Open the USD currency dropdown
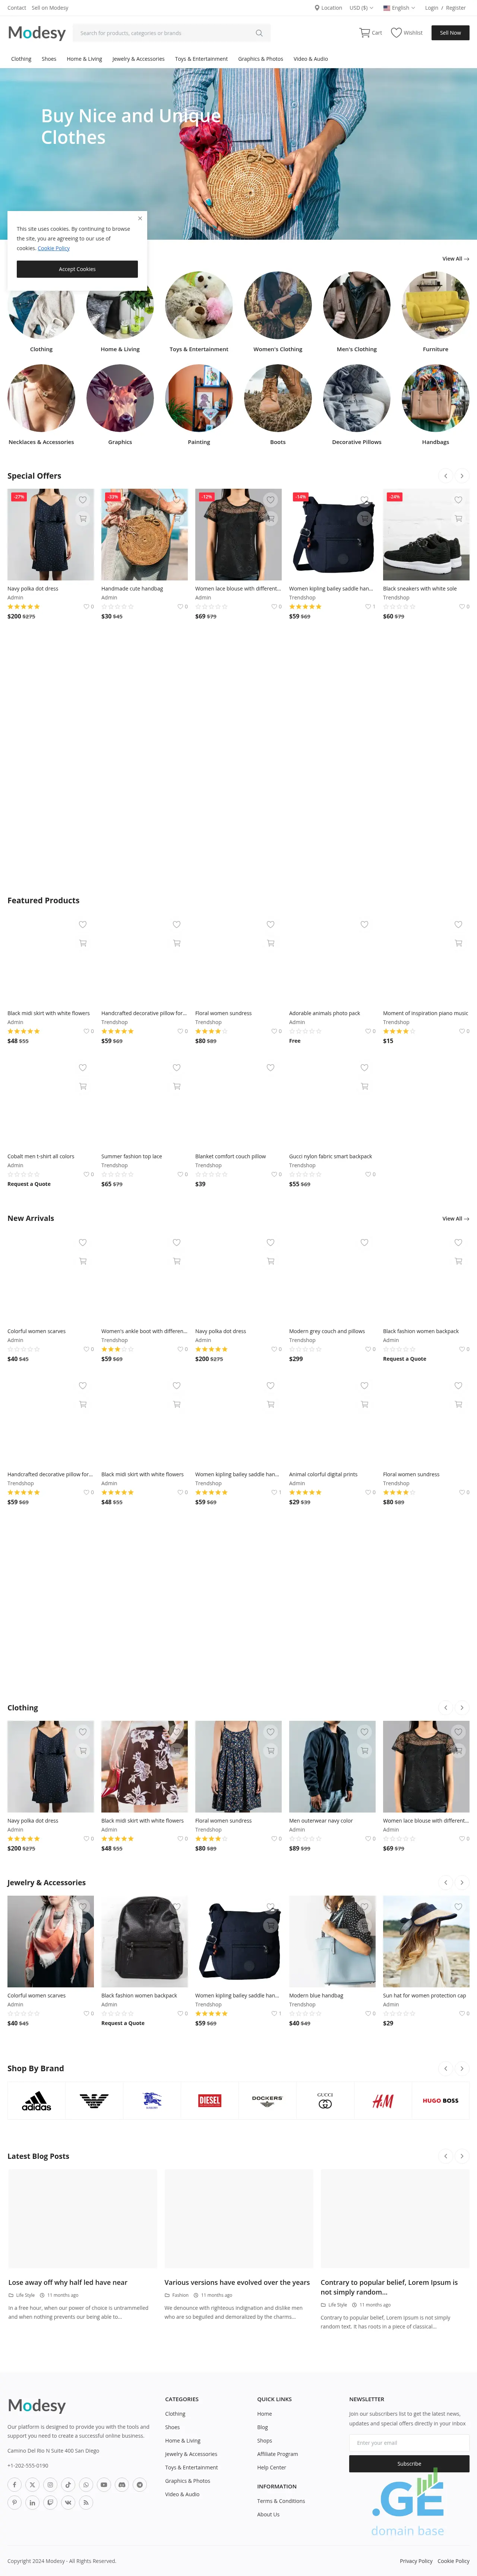The image size is (477, 2576). 360,8
